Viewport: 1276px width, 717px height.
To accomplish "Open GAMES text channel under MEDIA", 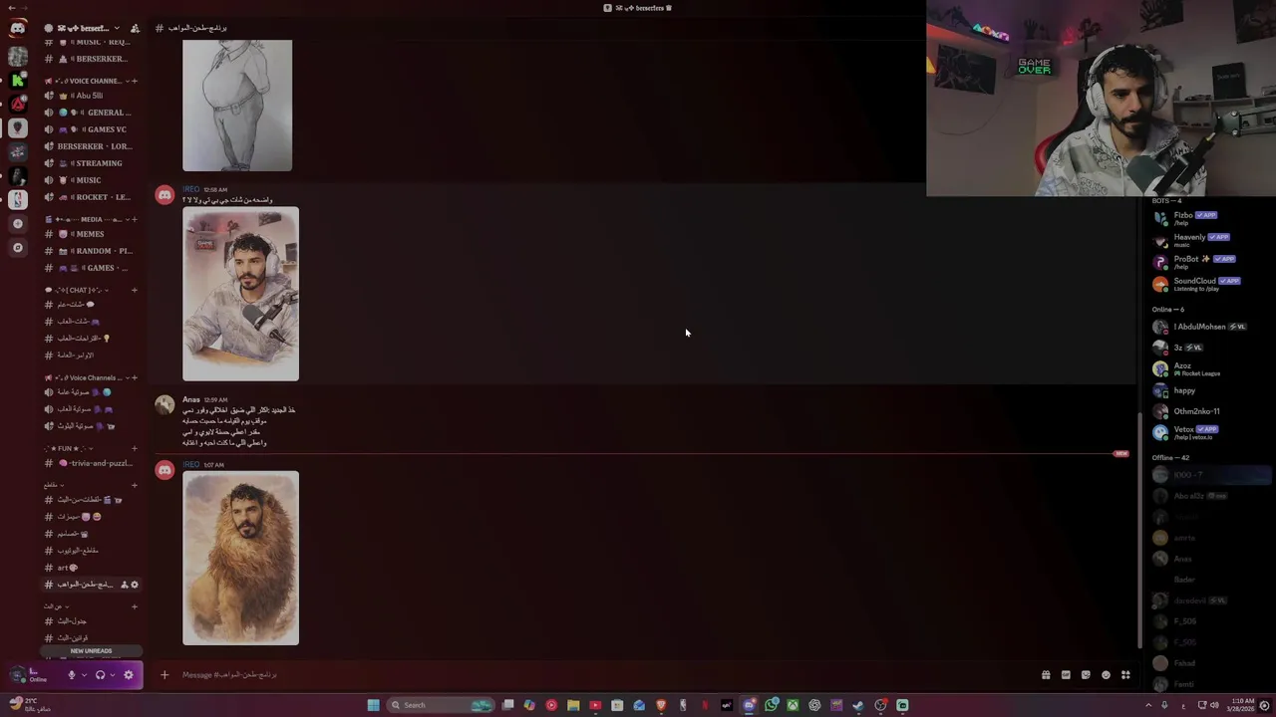I will [92, 268].
